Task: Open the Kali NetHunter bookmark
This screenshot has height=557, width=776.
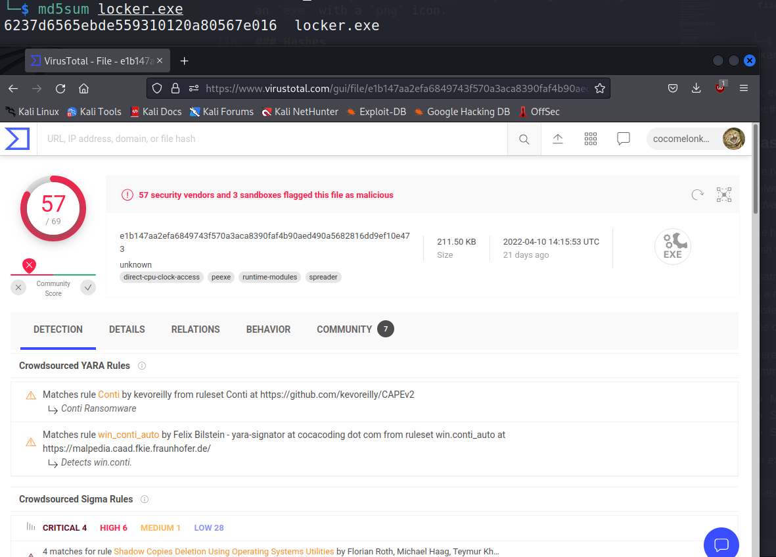Action: click(x=300, y=112)
